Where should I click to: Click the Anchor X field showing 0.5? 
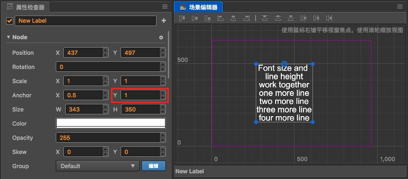click(x=83, y=95)
